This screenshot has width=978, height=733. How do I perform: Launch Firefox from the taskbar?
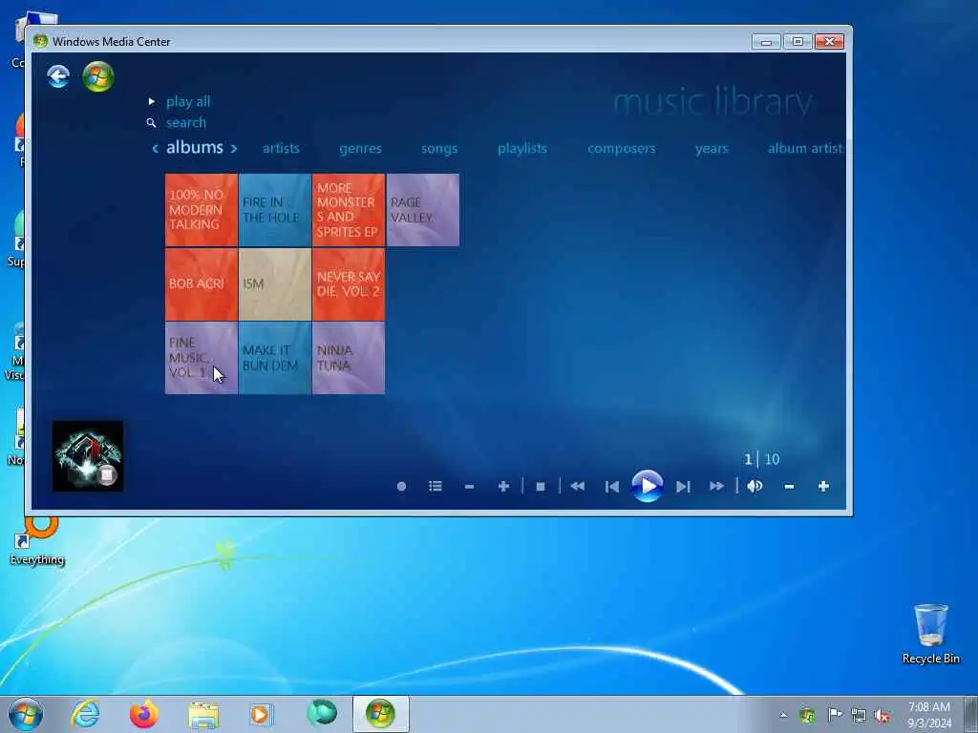(143, 714)
